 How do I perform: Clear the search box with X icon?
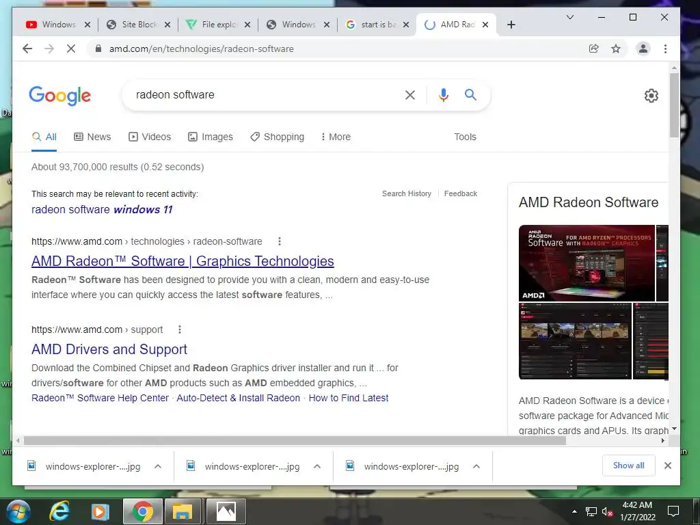[410, 94]
